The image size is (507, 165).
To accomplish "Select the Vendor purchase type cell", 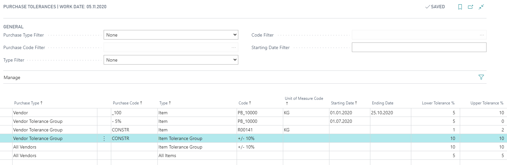I will click(55, 113).
